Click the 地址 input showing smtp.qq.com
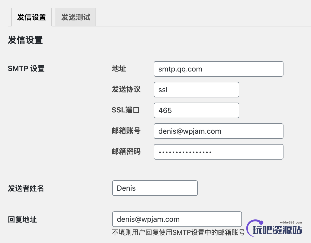The height and width of the screenshot is (243, 311). (218, 69)
